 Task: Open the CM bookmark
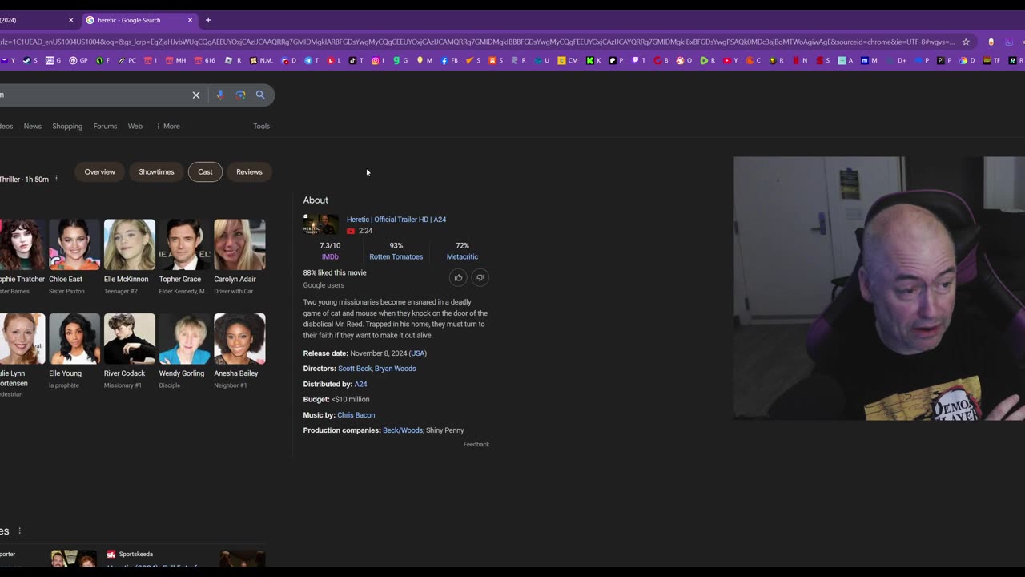pyautogui.click(x=567, y=60)
